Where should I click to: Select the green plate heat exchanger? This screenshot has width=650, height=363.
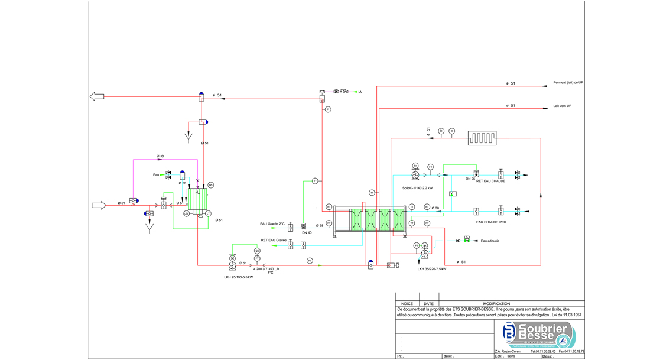(x=377, y=220)
